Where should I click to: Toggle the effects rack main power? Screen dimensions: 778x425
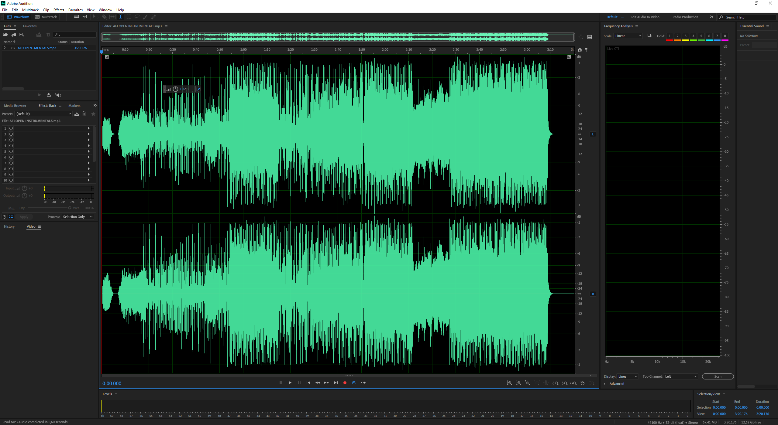(4, 217)
